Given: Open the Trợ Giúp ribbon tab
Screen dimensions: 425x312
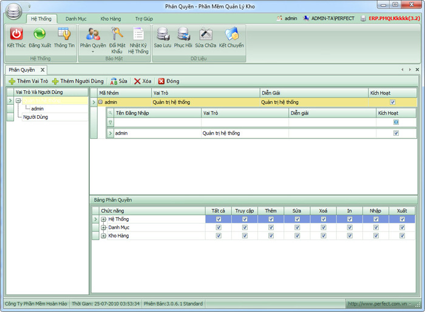Looking at the screenshot, I should (144, 19).
